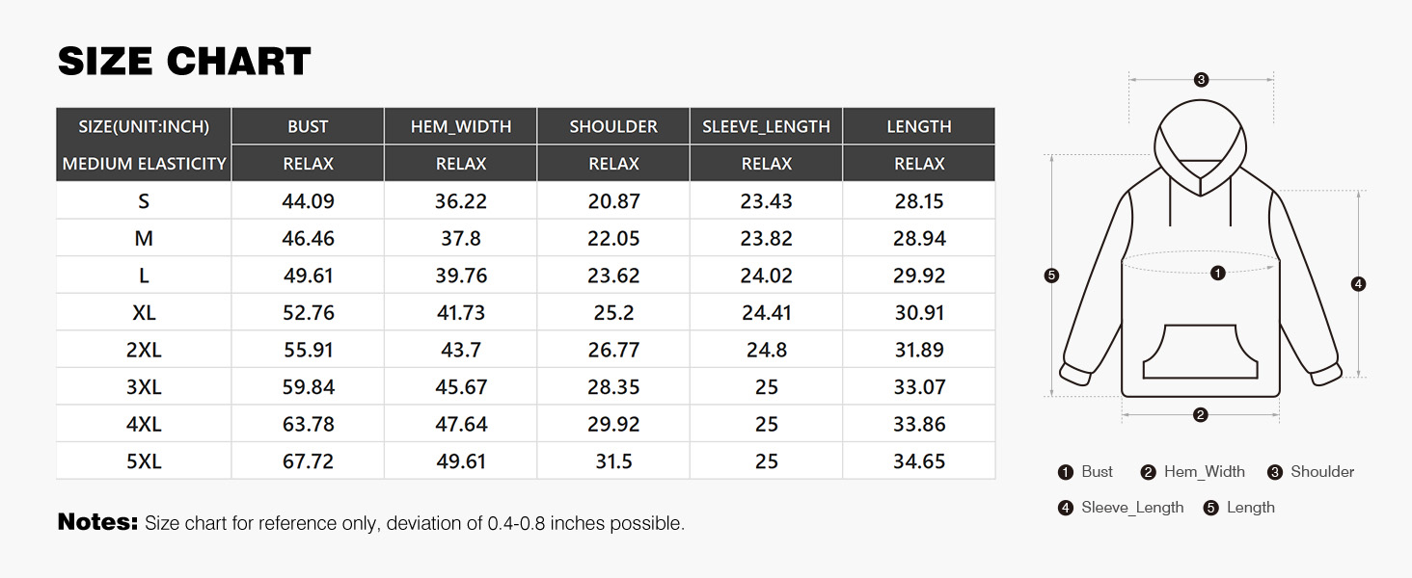This screenshot has height=578, width=1412.
Task: Click the SLEEVE_LENGTH column header
Action: [766, 126]
